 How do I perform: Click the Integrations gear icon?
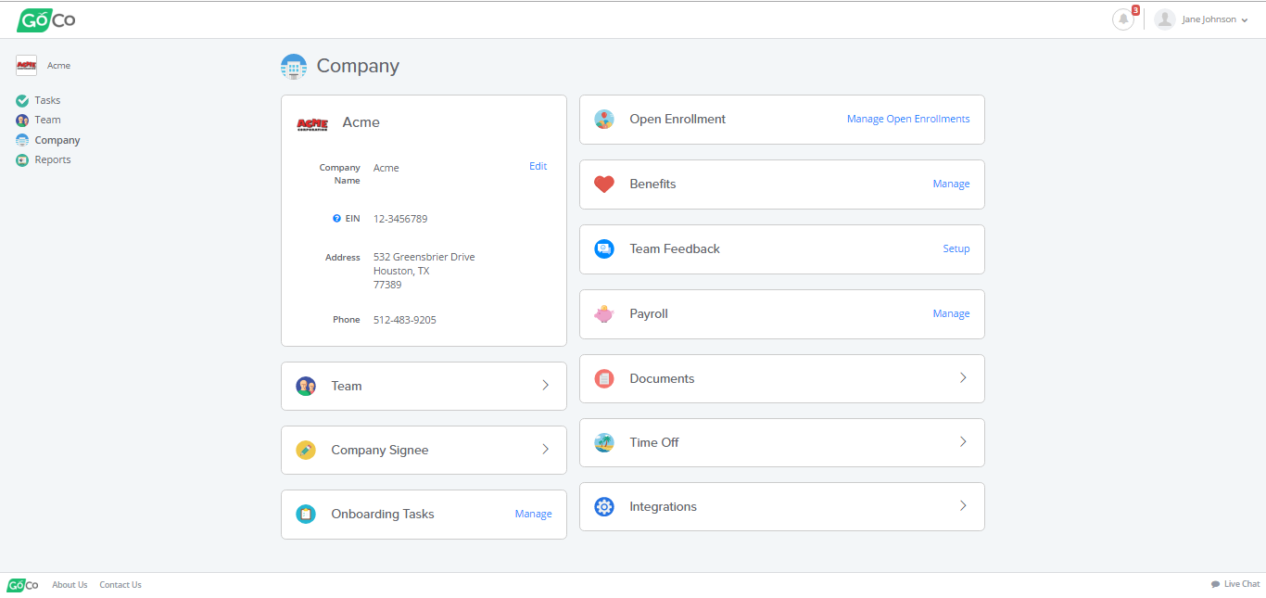(x=604, y=507)
